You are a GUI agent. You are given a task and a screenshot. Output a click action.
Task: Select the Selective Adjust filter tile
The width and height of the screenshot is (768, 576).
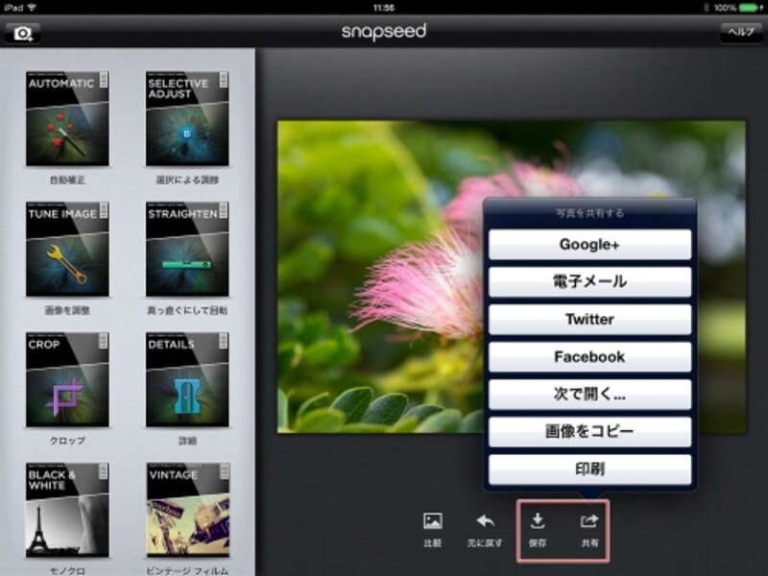click(187, 118)
